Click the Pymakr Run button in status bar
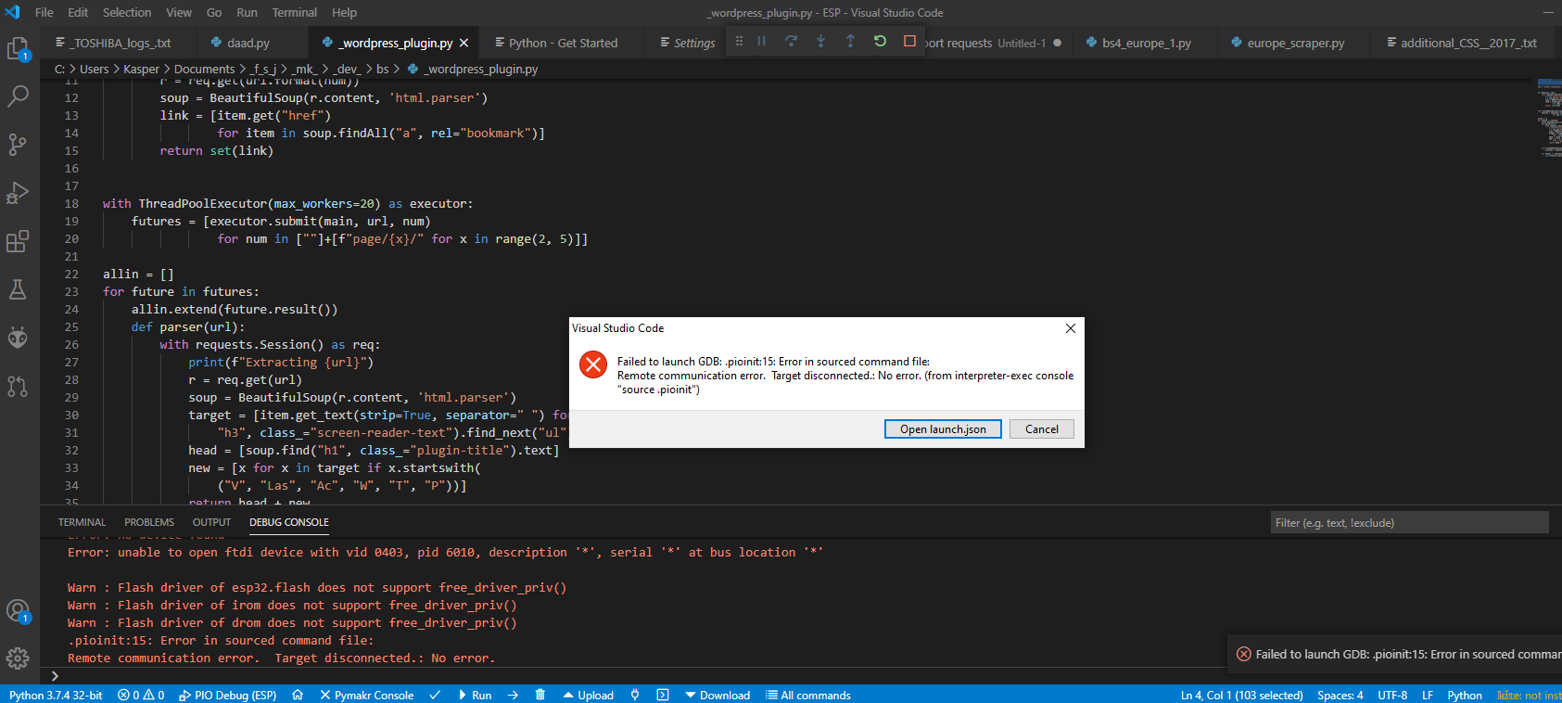Screen dimensions: 1562x703 click(475, 695)
